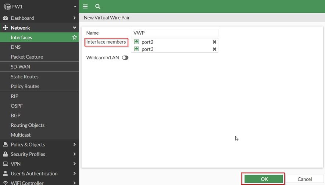The width and height of the screenshot is (325, 185).
Task: Open the BGP routing page
Action: pos(39,116)
